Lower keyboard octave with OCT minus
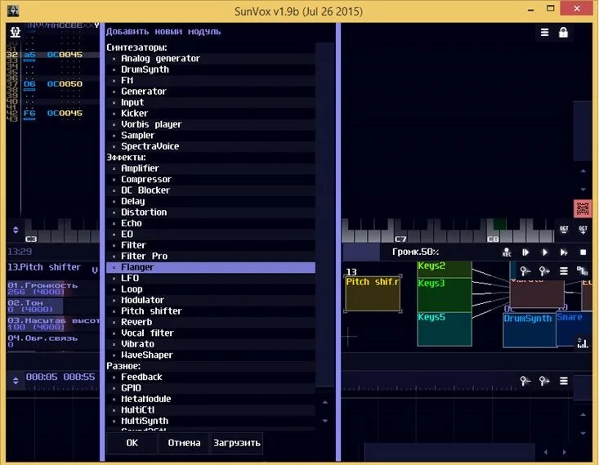The height and width of the screenshot is (465, 599). (564, 230)
